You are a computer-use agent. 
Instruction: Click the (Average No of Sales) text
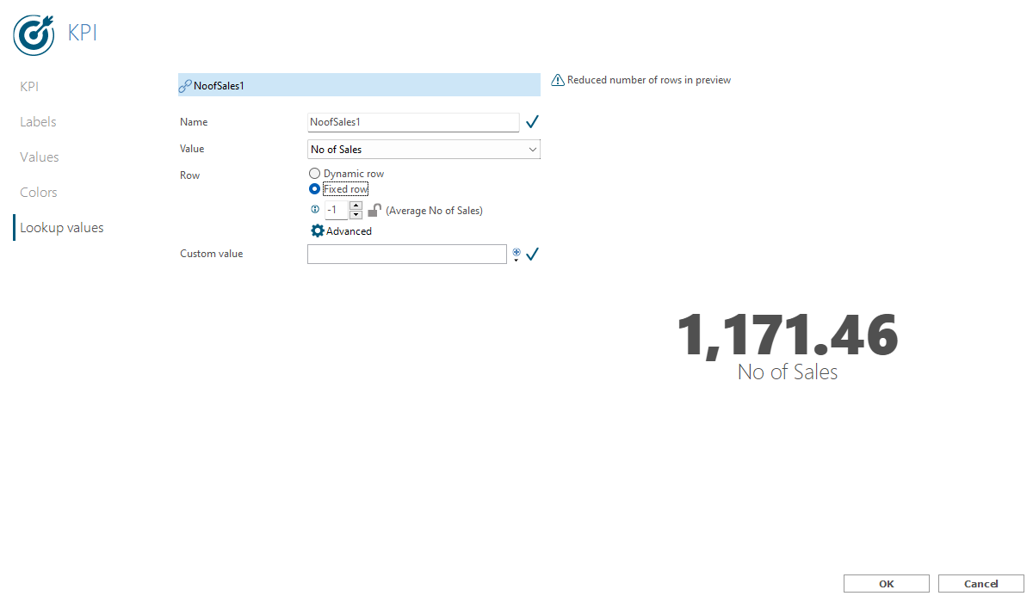pyautogui.click(x=434, y=211)
